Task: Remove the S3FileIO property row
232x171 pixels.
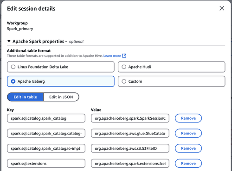Action: (x=188, y=148)
